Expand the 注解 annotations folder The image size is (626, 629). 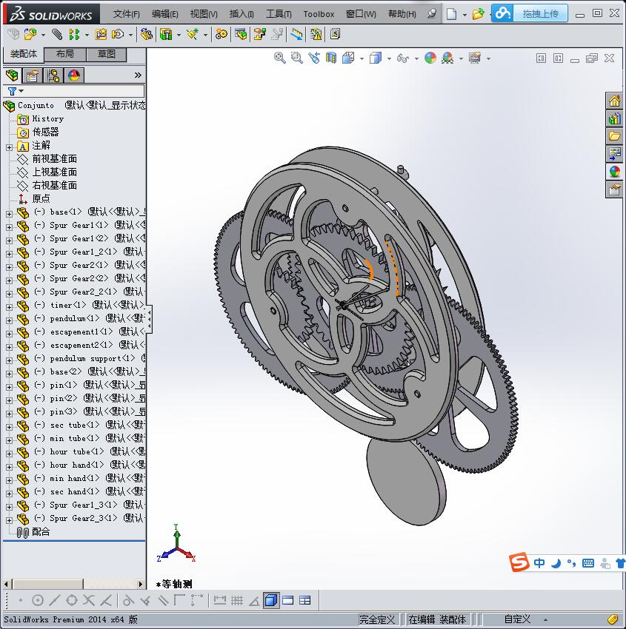pos(9,147)
